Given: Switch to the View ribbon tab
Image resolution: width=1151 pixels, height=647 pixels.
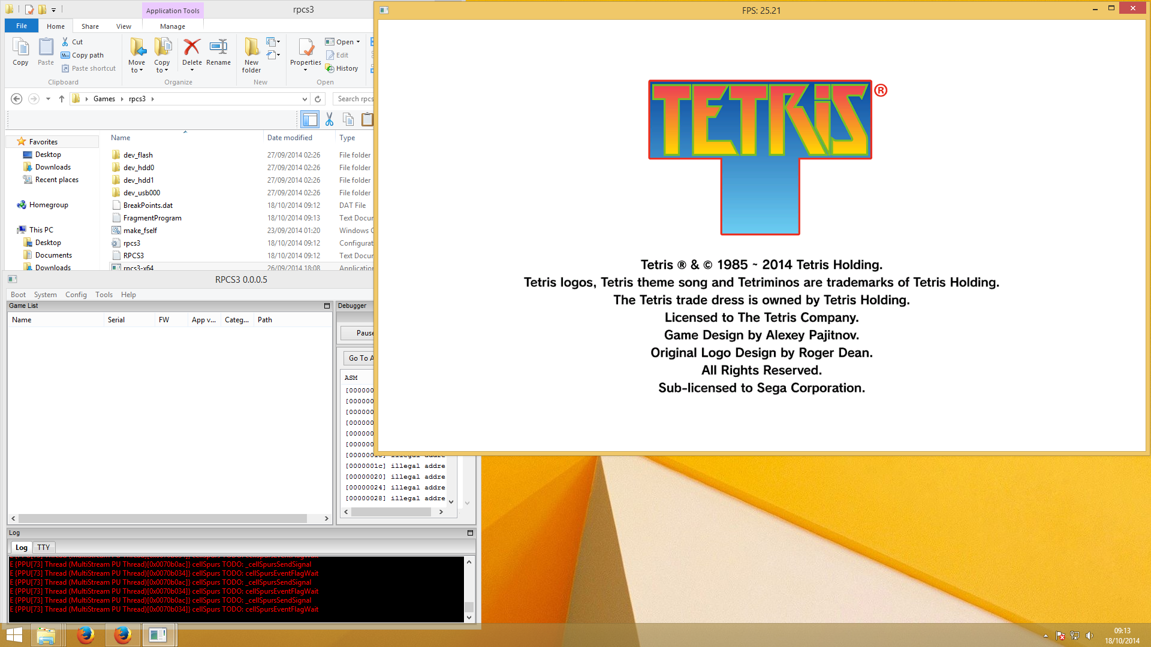Looking at the screenshot, I should coord(123,26).
